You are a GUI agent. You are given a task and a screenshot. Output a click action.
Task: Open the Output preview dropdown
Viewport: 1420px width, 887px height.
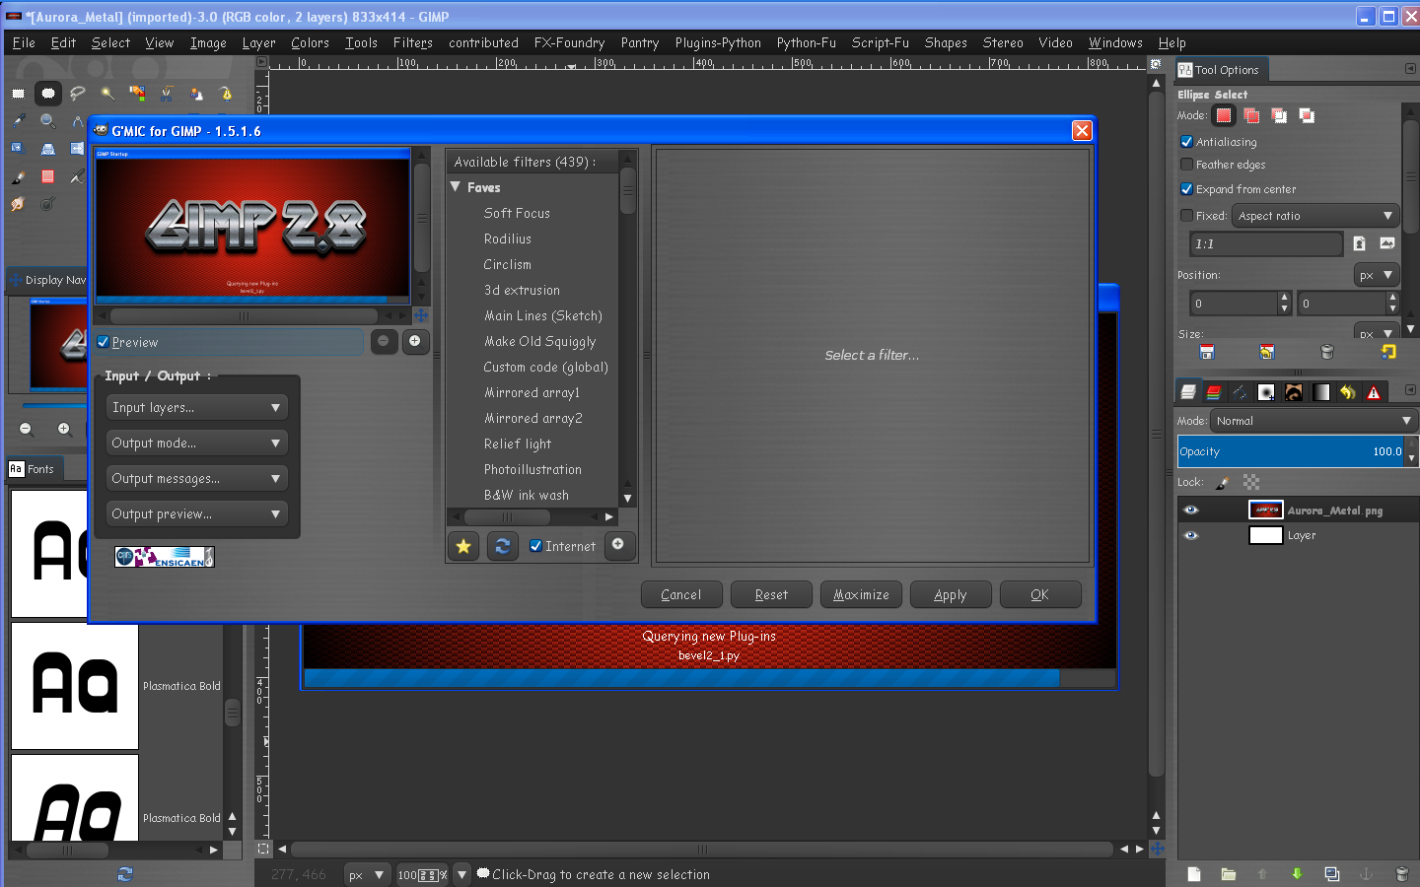point(197,513)
